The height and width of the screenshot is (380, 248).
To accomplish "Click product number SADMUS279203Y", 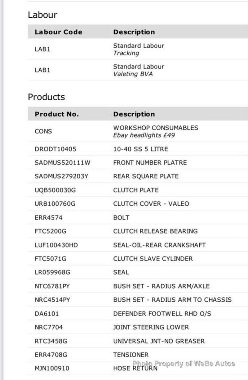I will [x=61, y=176].
